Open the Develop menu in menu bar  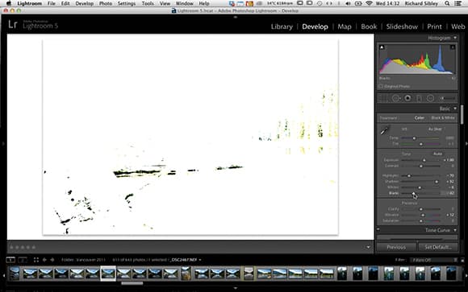coord(85,3)
